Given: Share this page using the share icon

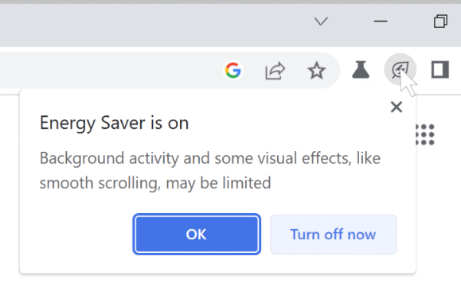Looking at the screenshot, I should point(275,71).
